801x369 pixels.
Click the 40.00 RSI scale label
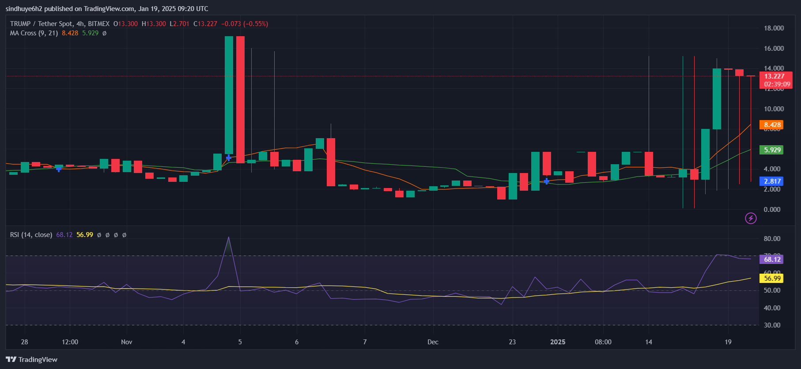coord(772,308)
